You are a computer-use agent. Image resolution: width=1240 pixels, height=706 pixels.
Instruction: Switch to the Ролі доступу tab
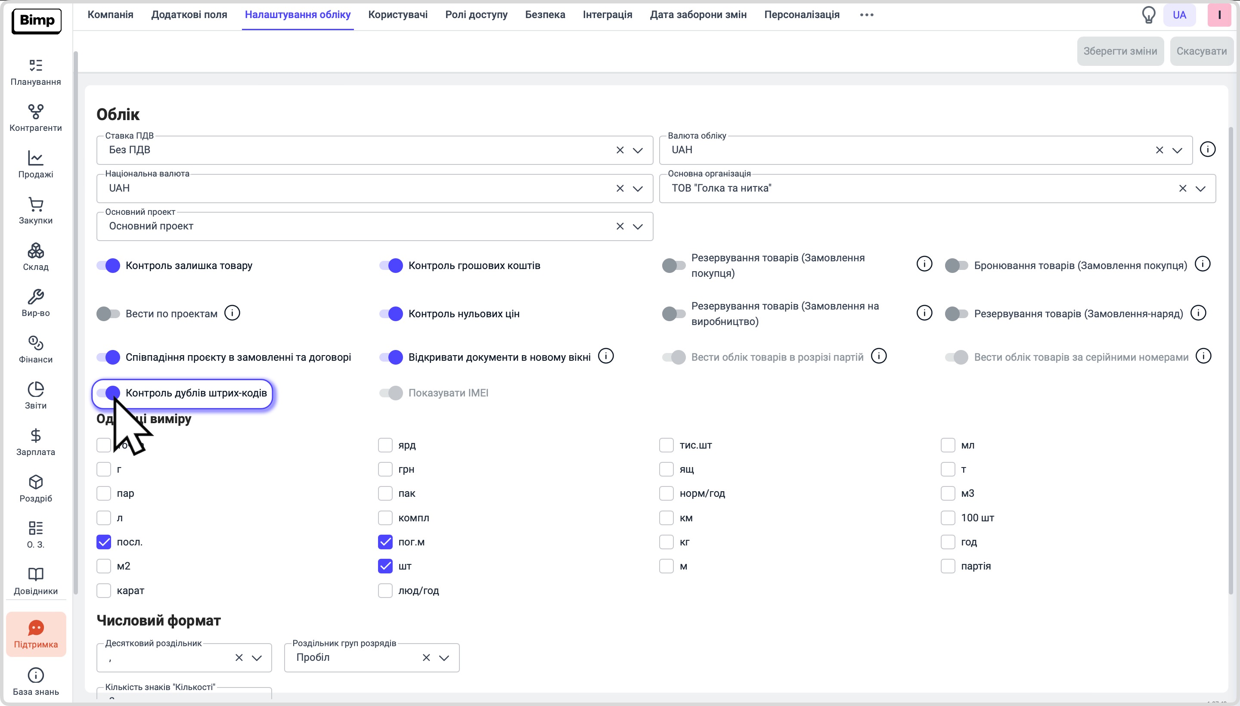click(x=476, y=15)
